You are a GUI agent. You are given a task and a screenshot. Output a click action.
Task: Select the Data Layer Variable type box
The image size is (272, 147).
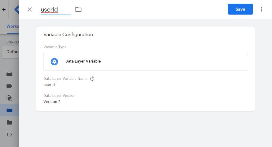pyautogui.click(x=146, y=62)
